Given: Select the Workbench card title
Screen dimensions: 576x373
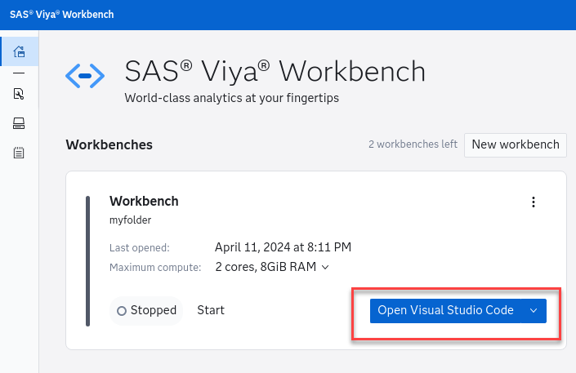Looking at the screenshot, I should pyautogui.click(x=144, y=202).
